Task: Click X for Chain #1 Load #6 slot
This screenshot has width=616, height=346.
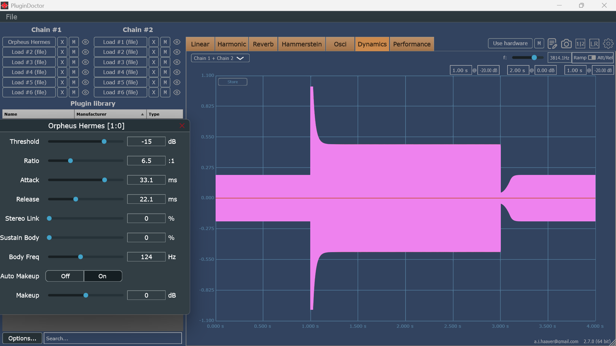Action: point(62,92)
